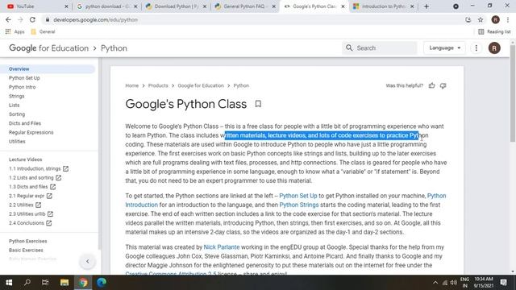Viewport: 516px width, 290px height.
Task: Open the Reading list
Action: pos(494,31)
